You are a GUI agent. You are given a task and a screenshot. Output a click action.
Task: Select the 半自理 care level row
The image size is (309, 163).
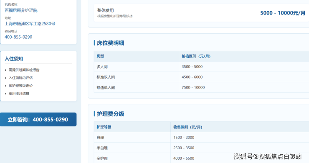201,148
